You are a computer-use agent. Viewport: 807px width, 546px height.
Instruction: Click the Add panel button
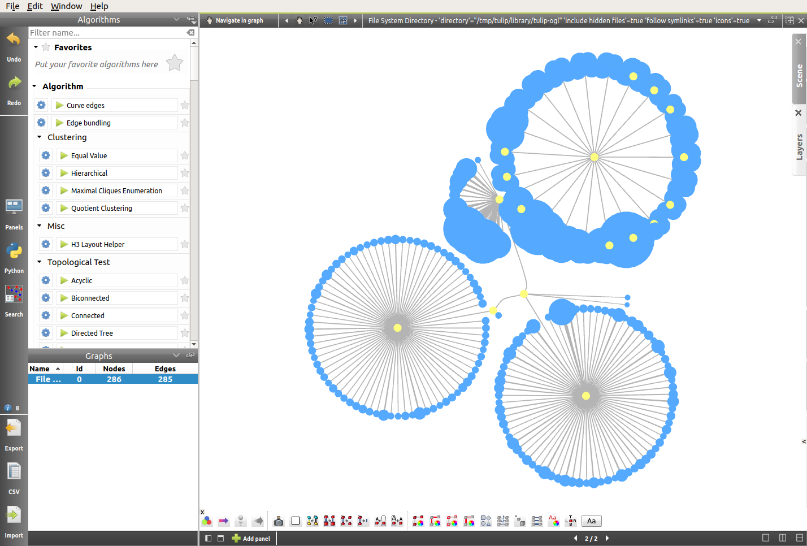251,539
